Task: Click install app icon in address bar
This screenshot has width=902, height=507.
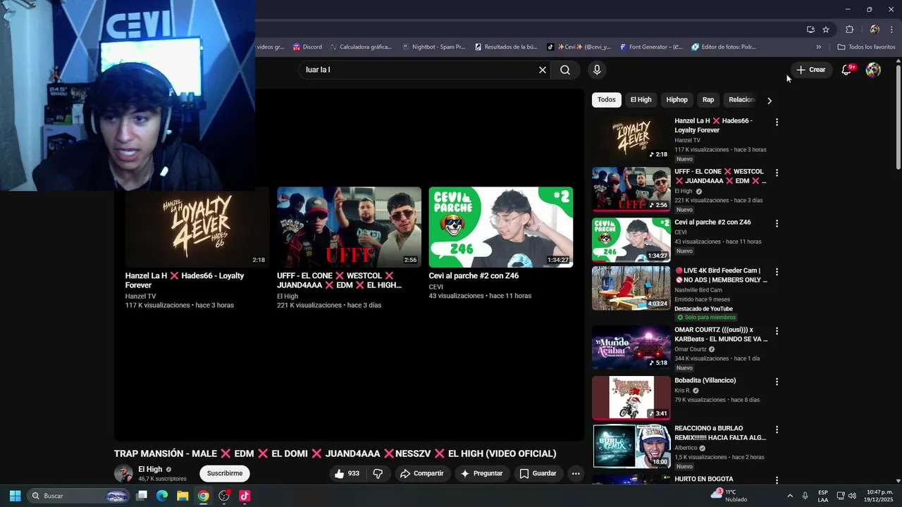Action: click(x=810, y=30)
